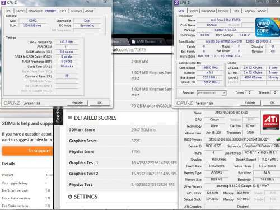Click the AMD Radeon browser tab page icon
Viewport: 280px width, 210px height.
click(133, 41)
